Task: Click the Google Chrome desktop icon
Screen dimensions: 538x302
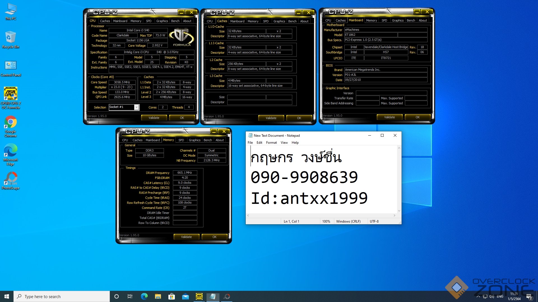Action: (11, 122)
